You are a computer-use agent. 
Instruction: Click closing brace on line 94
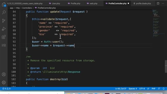click(27, 49)
